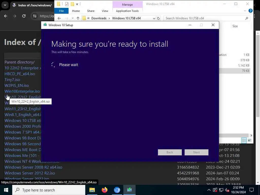Screen dimensions: 260x195
Task: Reload the browser page
Action: coord(24,16)
